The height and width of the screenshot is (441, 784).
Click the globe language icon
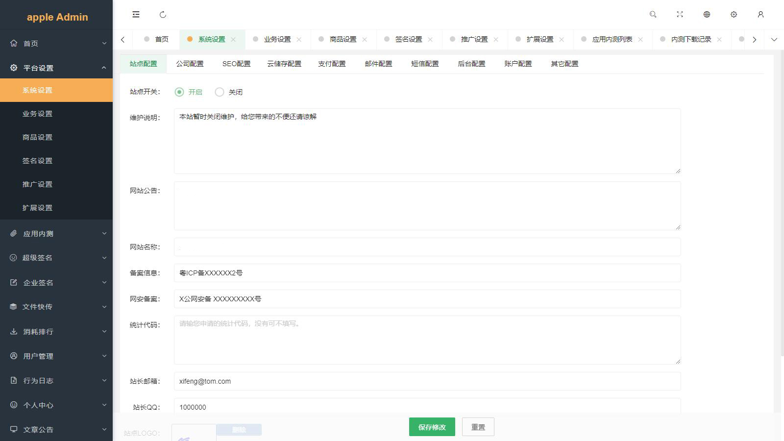(707, 14)
